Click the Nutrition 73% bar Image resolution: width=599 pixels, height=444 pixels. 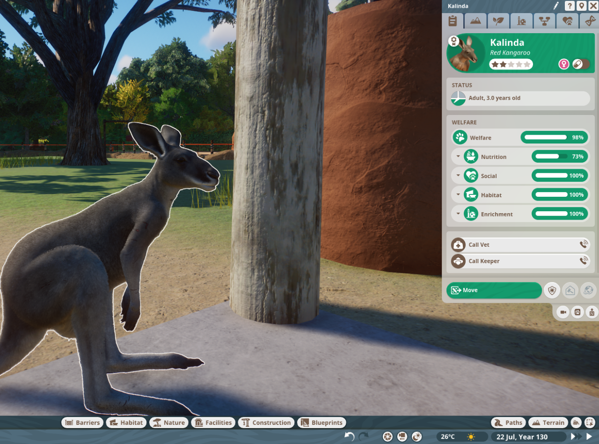(560, 157)
